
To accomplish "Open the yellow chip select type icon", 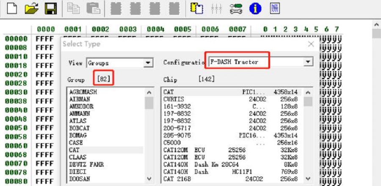I will tap(197, 8).
